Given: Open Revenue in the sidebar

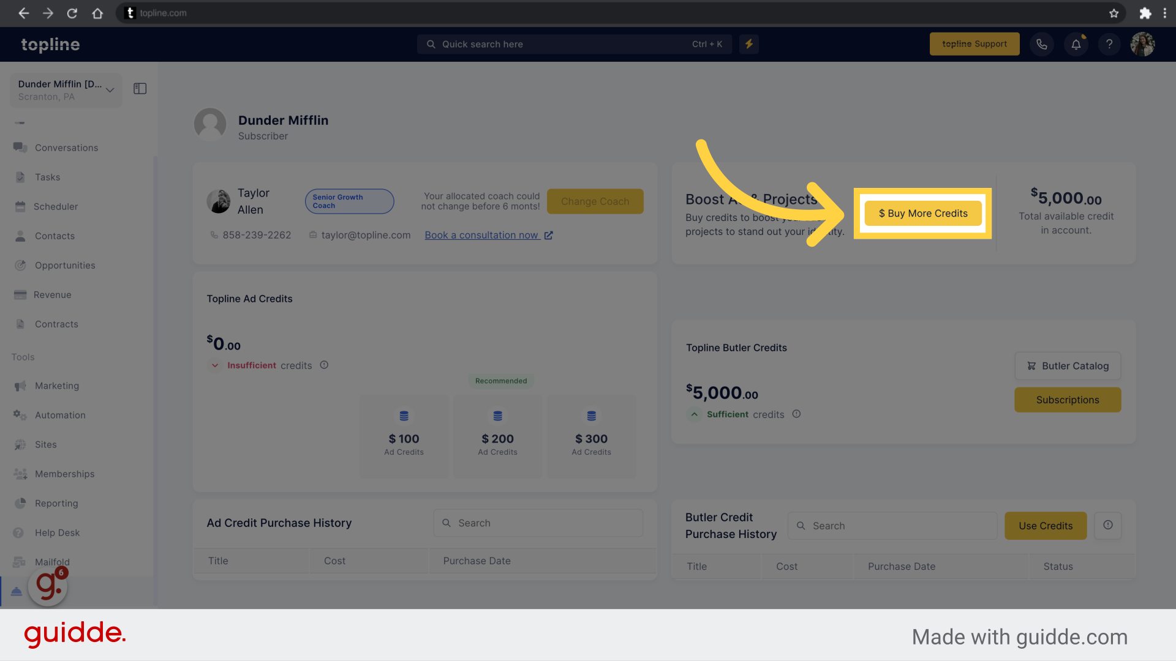Looking at the screenshot, I should (53, 294).
